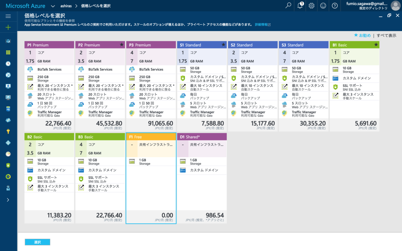Select the P3 Premium pricing card

coord(151,86)
